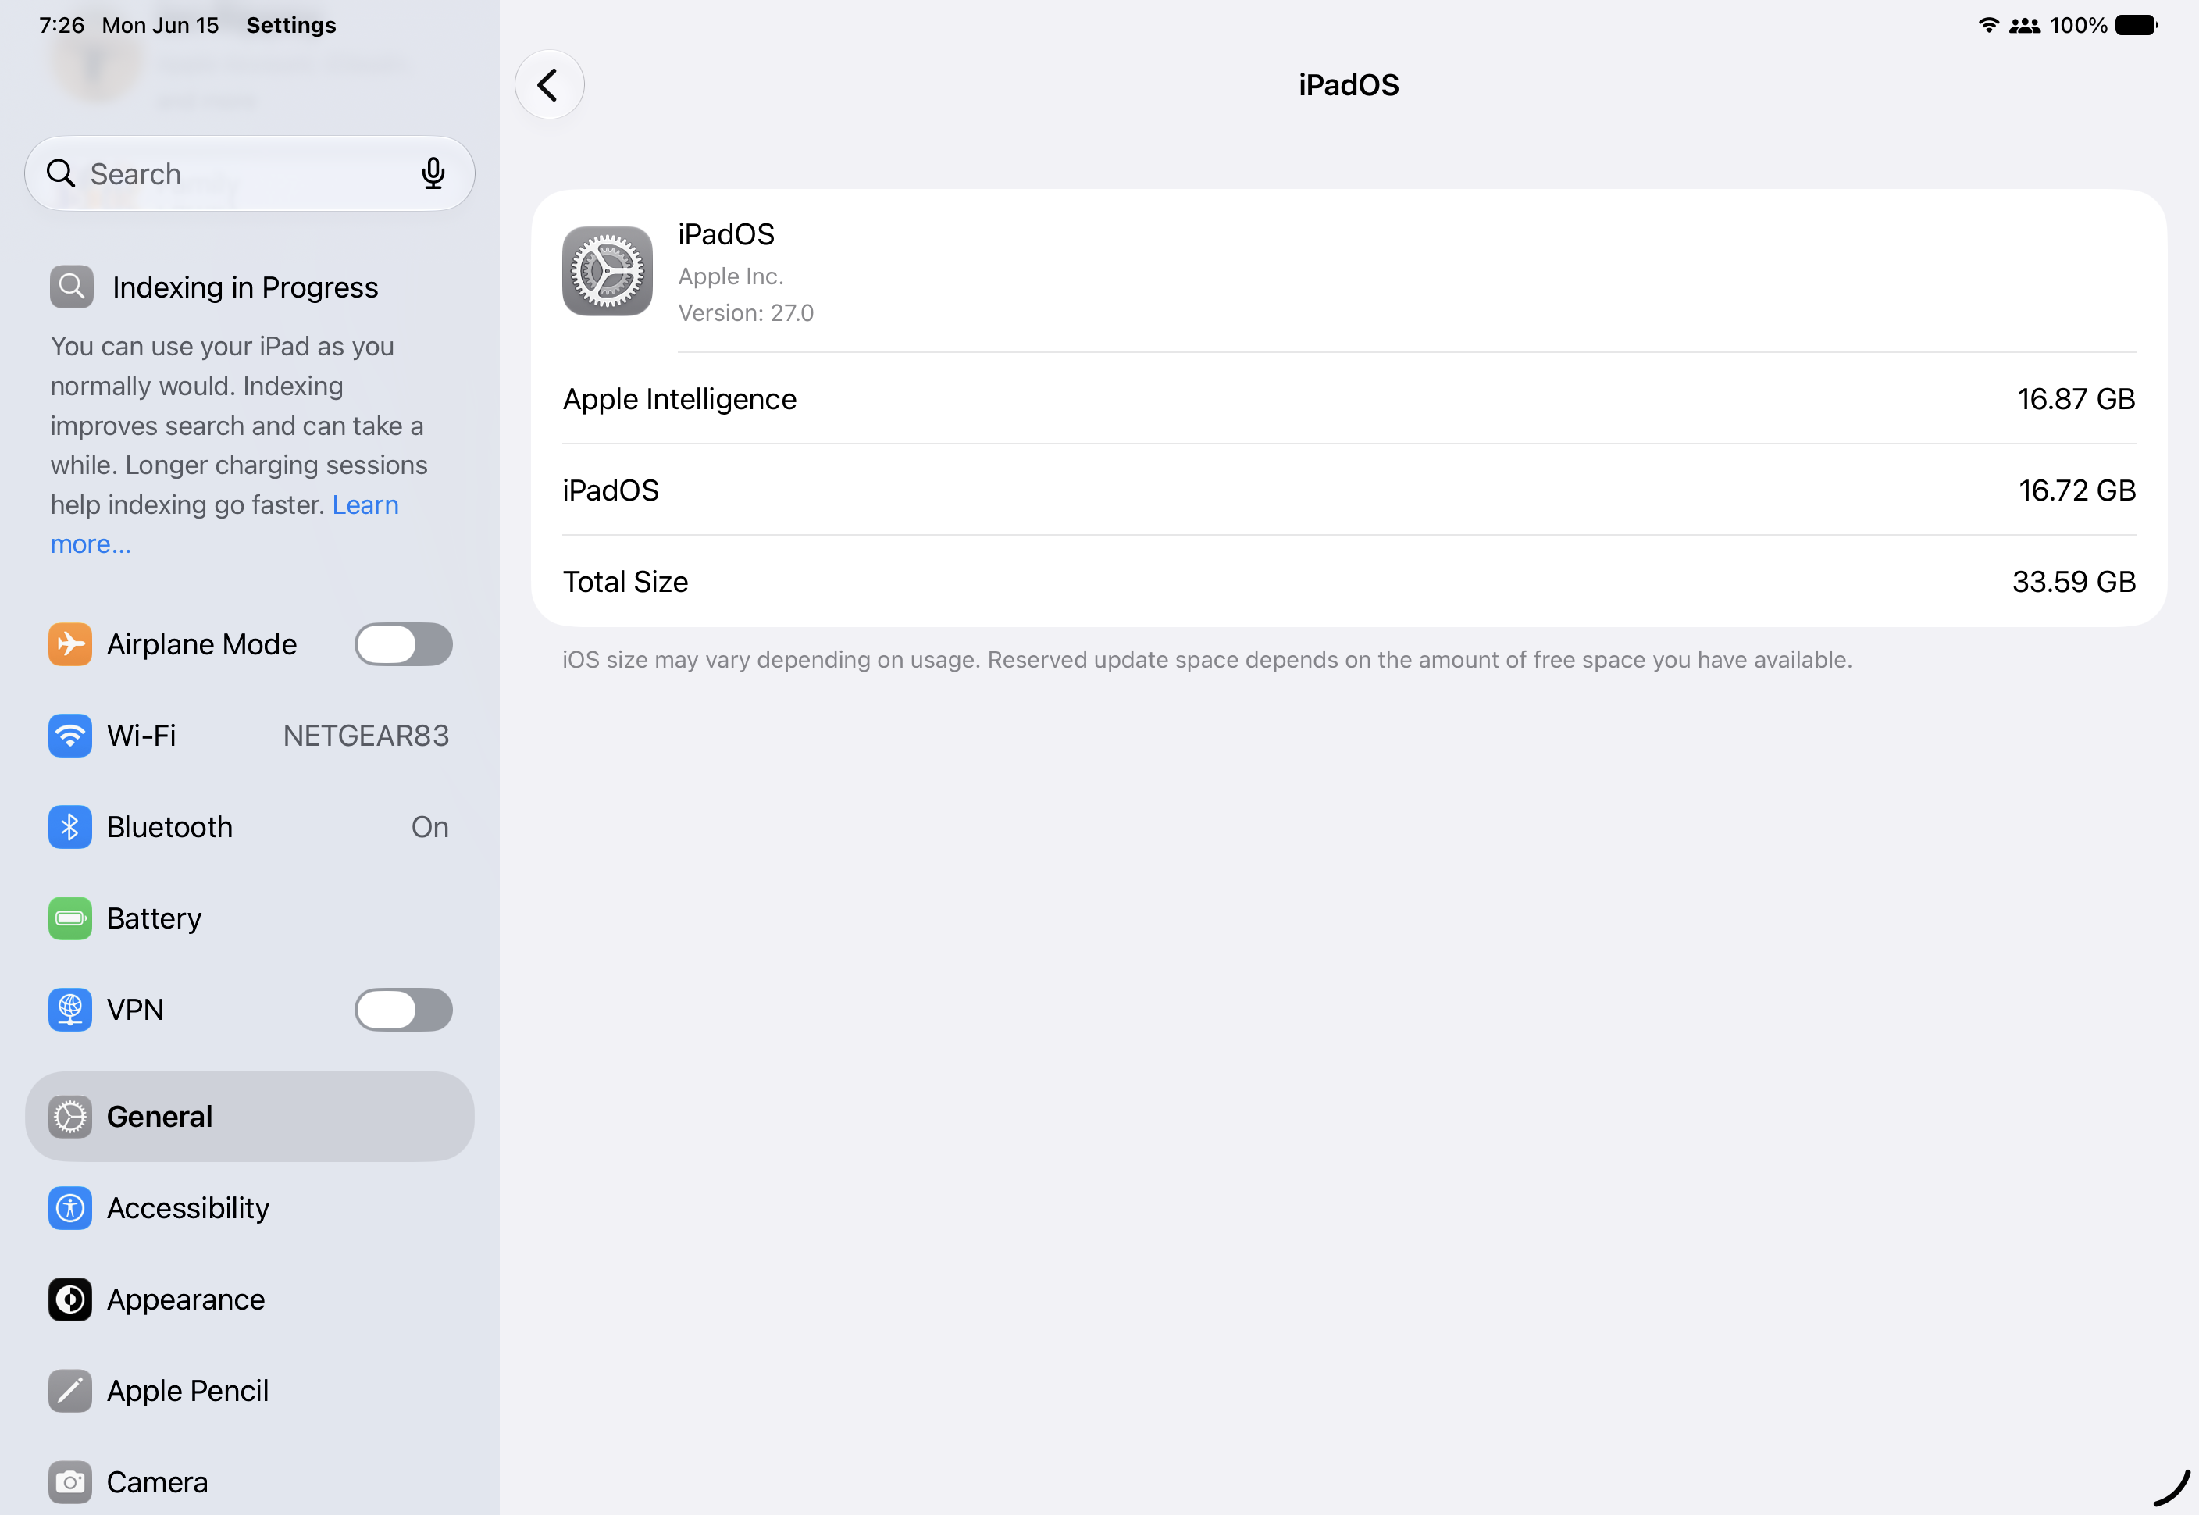This screenshot has width=2199, height=1515.
Task: Select the Wi-Fi icon in sidebar
Action: (70, 736)
